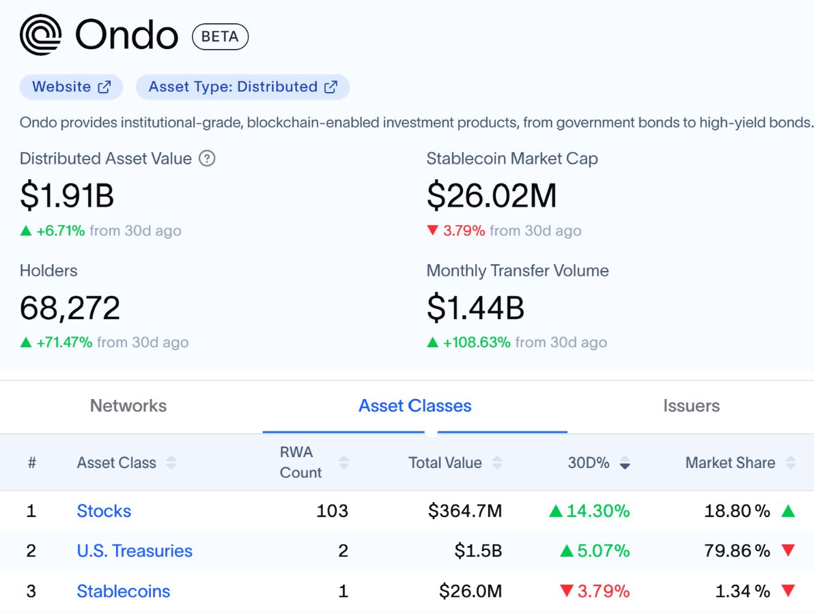Click the Ondo title text
The height and width of the screenshot is (614, 814).
[126, 35]
